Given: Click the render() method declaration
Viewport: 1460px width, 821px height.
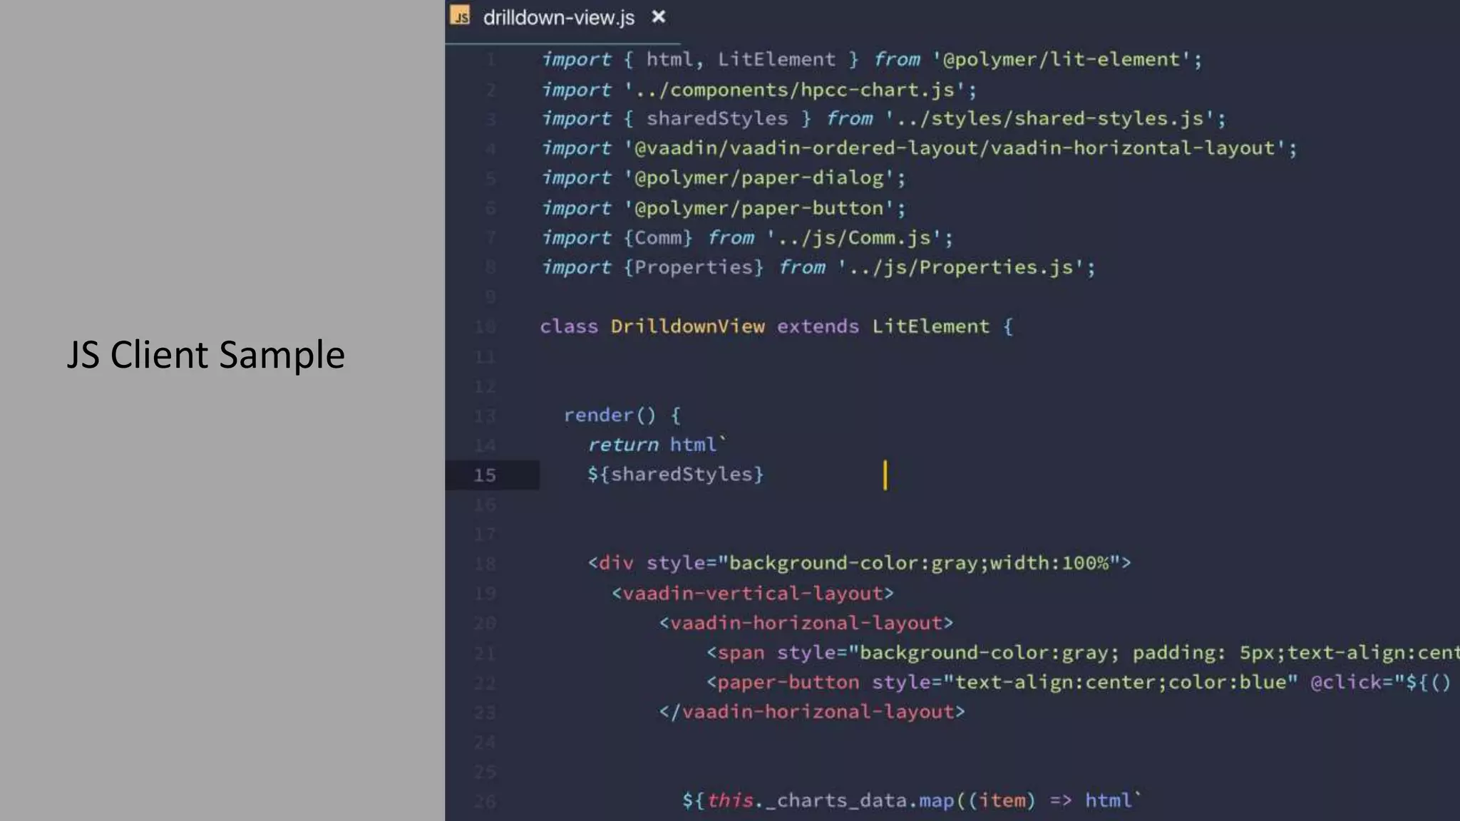Looking at the screenshot, I should [622, 415].
